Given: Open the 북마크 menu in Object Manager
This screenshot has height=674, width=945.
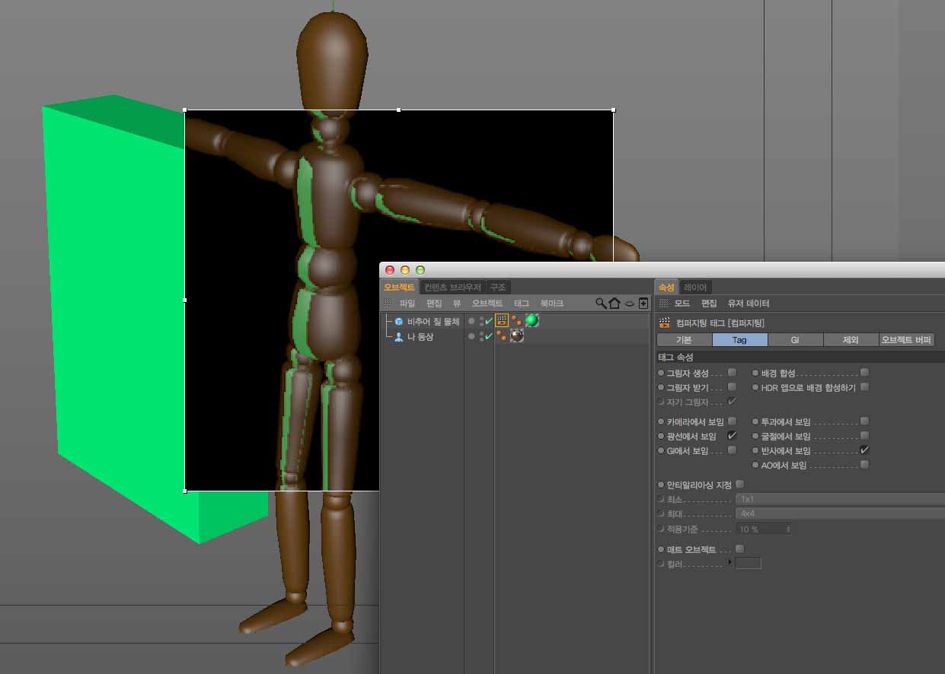Looking at the screenshot, I should (552, 304).
